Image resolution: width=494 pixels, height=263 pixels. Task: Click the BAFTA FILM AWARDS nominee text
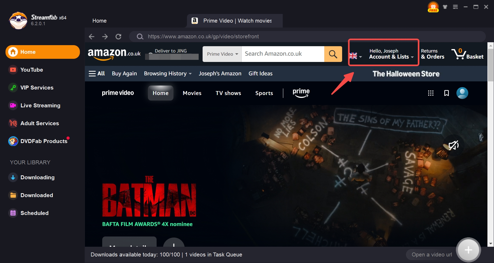(x=147, y=224)
